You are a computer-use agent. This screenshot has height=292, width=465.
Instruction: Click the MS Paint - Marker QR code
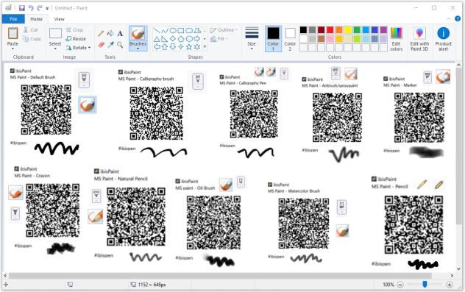pos(419,118)
